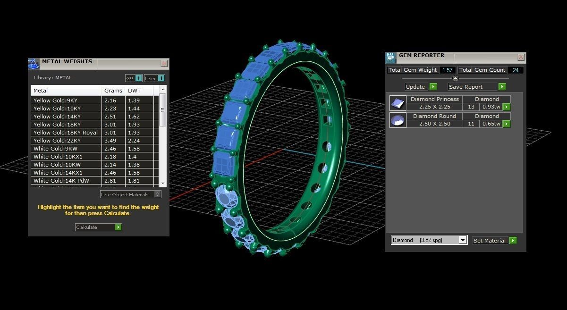The width and height of the screenshot is (567, 310).
Task: Select the Yellow Gold:9KY row
Action: coord(95,101)
